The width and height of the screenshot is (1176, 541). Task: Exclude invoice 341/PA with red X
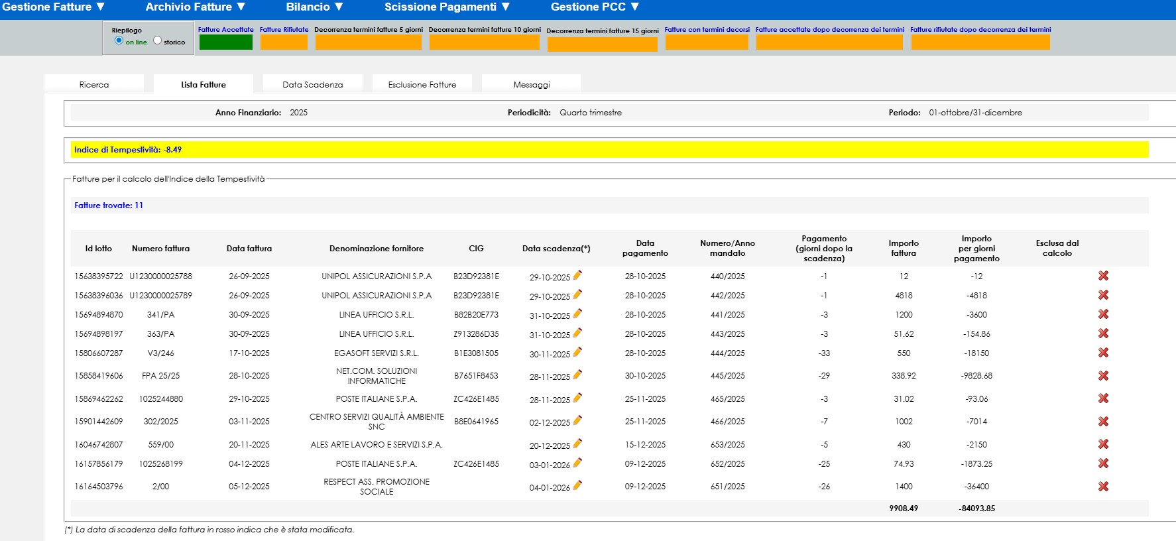1103,314
